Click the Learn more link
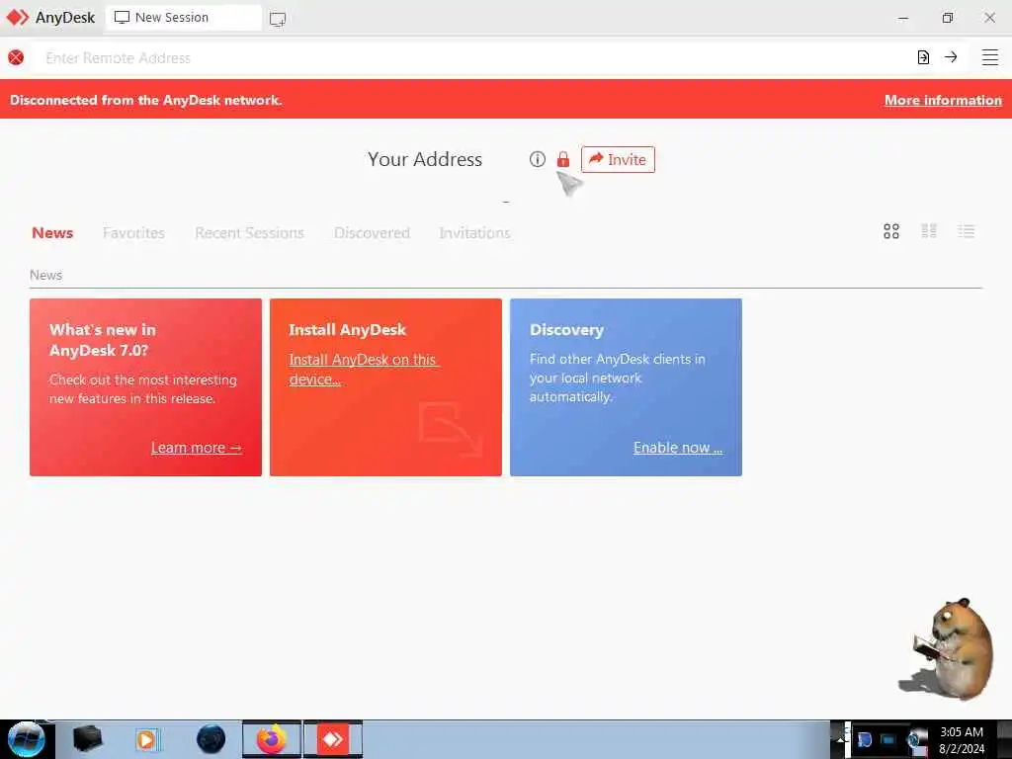Screen dimensions: 1012x759 [x=197, y=448]
